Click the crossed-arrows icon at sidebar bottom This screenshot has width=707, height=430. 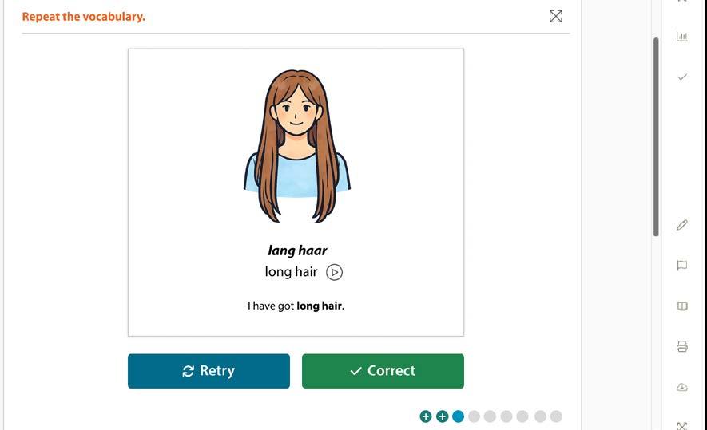[x=681, y=425]
